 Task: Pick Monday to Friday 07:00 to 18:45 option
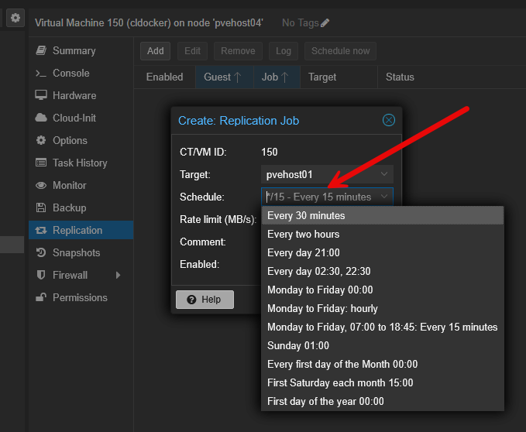[383, 327]
